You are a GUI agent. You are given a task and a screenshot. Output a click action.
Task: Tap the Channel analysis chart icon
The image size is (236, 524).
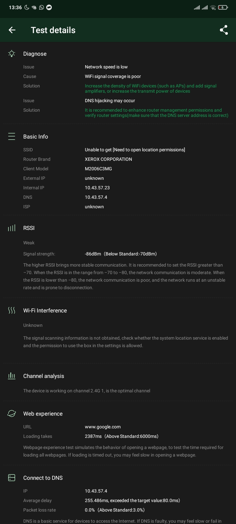click(x=12, y=376)
